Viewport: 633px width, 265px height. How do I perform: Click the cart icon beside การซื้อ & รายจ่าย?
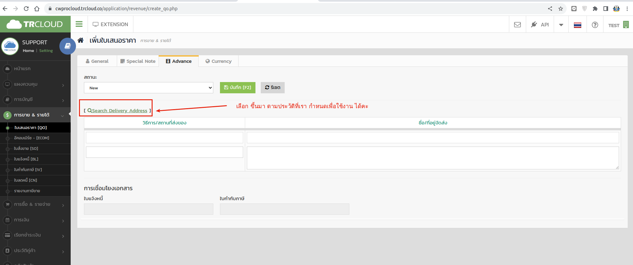(7, 204)
